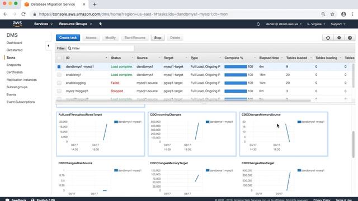
Task: Open Chrome profile avatar icon
Action: tap(343, 14)
